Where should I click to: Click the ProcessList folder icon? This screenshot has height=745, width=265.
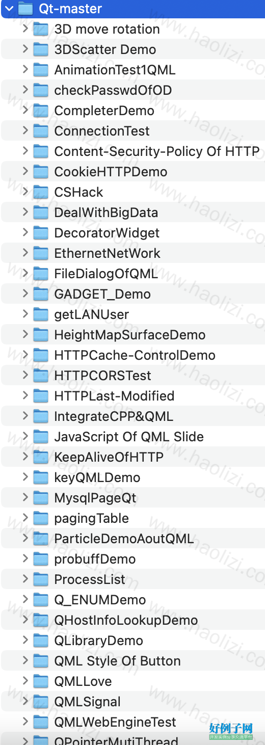pos(41,579)
